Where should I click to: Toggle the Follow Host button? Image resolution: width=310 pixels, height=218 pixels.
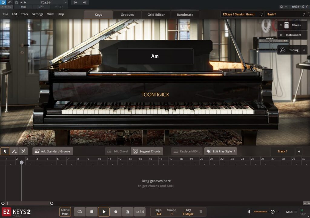click(65, 212)
